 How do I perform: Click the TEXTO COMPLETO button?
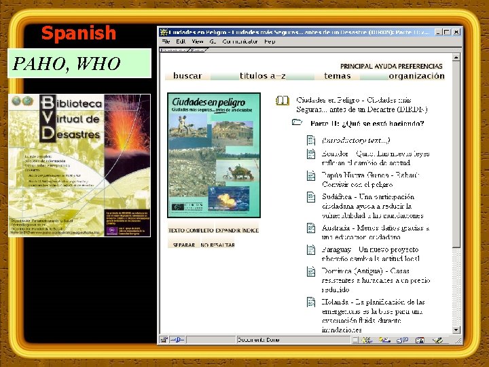tap(191, 230)
